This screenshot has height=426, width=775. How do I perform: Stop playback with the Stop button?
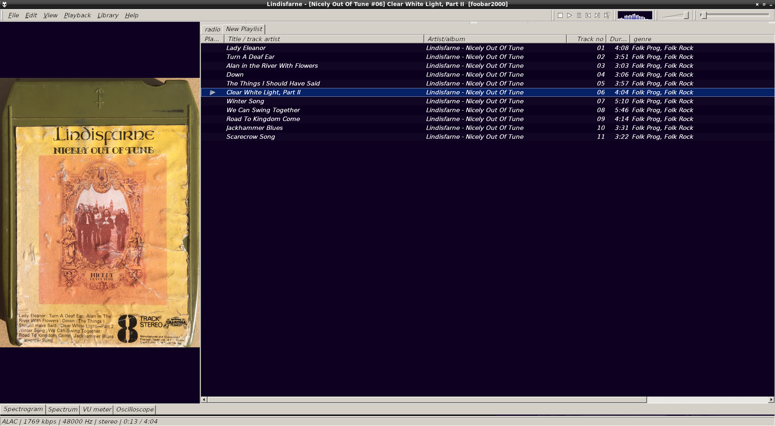point(560,15)
